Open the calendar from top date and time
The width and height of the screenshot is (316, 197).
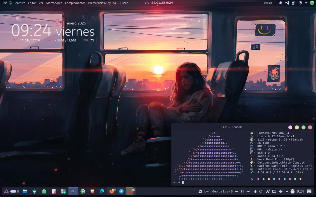pos(159,3)
